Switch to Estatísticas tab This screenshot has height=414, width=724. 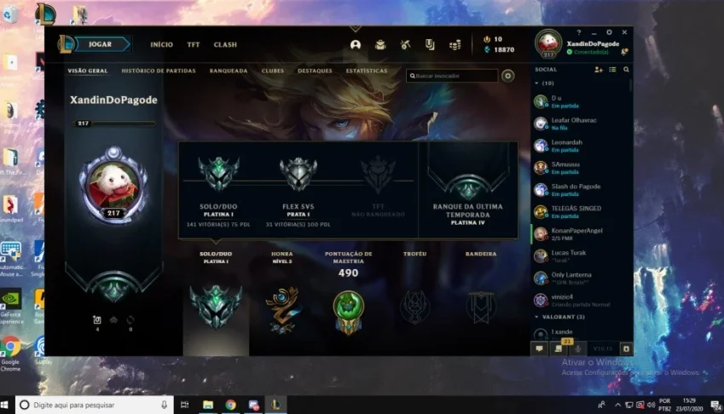pyautogui.click(x=367, y=71)
